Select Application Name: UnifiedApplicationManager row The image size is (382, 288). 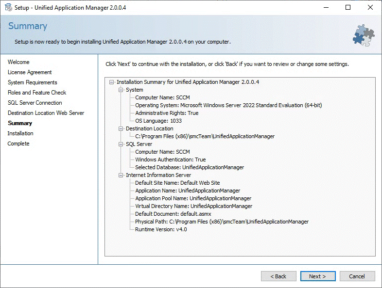point(188,191)
